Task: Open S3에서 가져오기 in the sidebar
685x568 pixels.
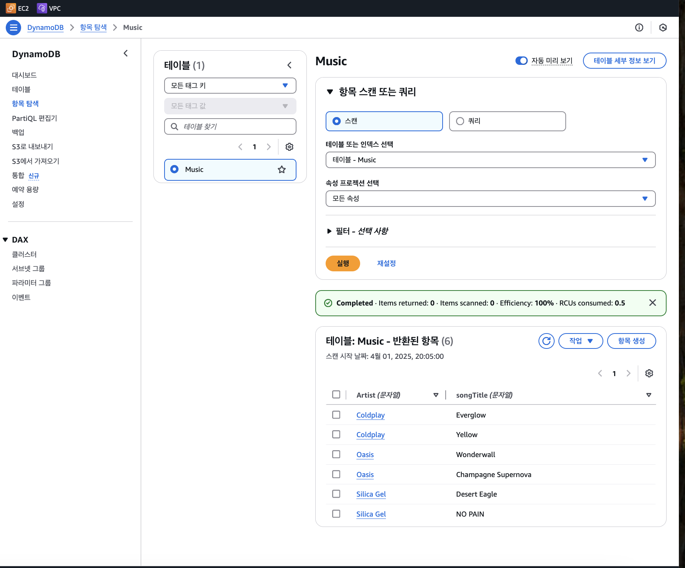Action: pos(36,161)
